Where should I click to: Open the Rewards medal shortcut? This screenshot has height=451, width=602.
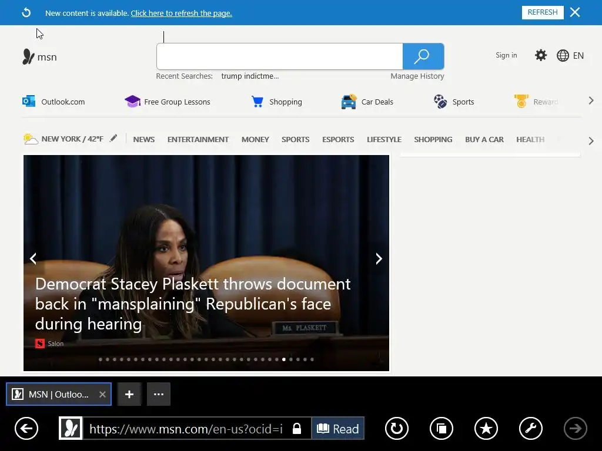point(521,101)
